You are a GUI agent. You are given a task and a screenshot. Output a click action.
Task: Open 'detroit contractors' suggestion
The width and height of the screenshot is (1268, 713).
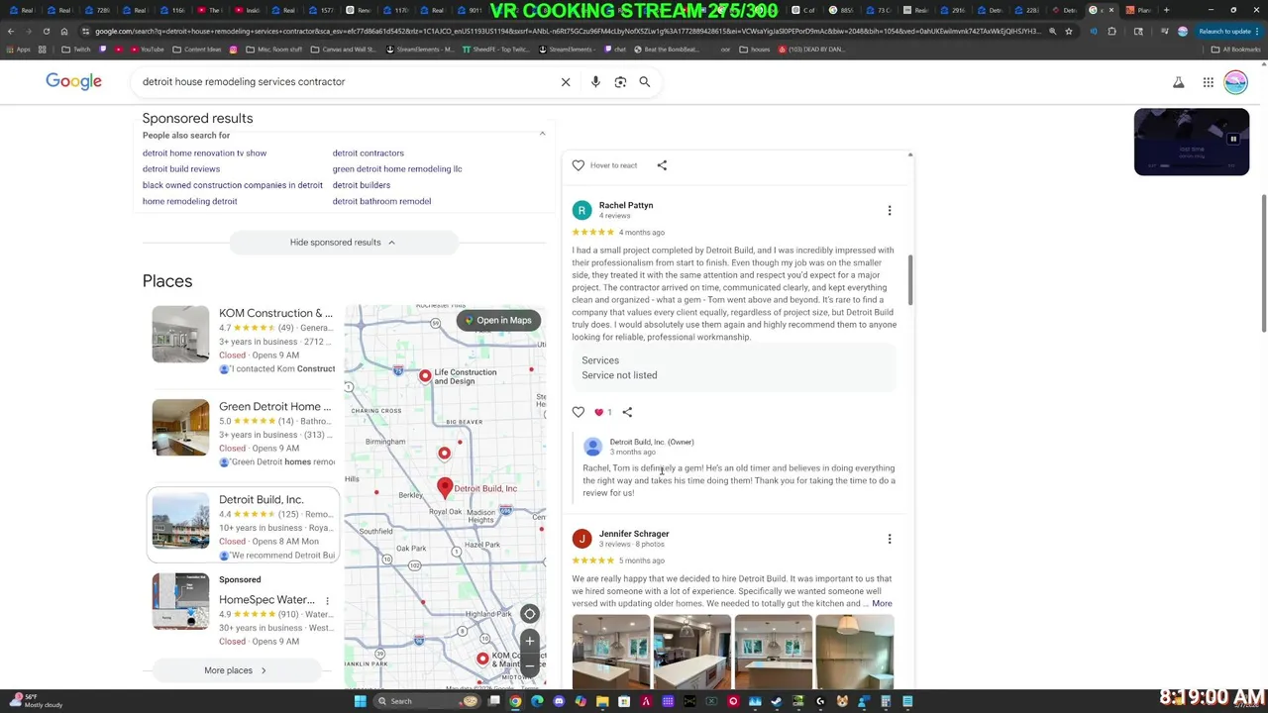[x=369, y=153]
